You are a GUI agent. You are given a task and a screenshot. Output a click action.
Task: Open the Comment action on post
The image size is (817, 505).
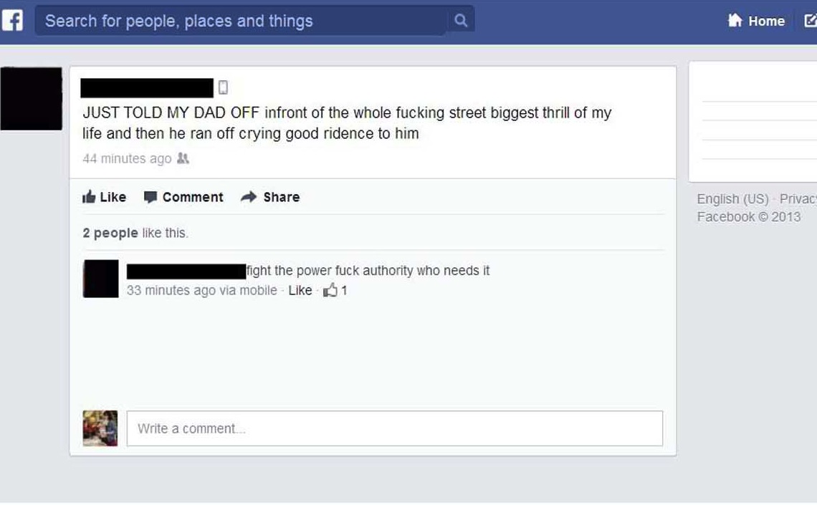click(183, 197)
